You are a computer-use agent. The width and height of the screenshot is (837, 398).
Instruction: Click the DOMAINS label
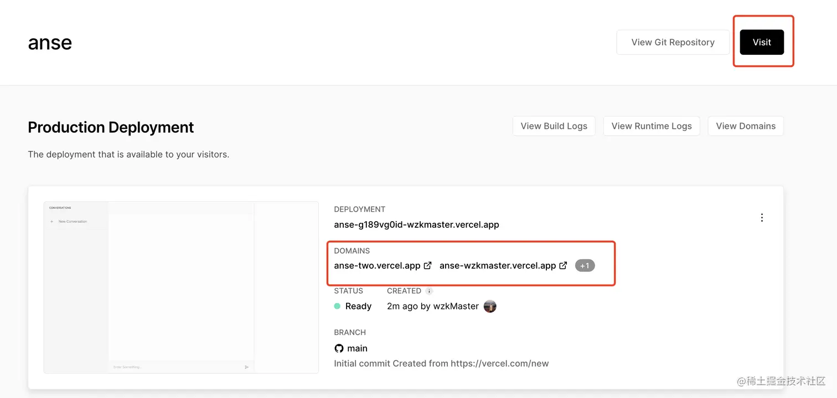[x=352, y=250]
